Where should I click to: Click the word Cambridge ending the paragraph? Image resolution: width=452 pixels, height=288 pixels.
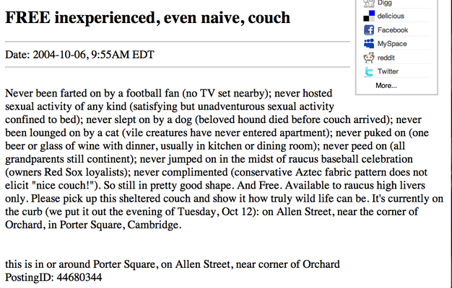click(x=155, y=225)
